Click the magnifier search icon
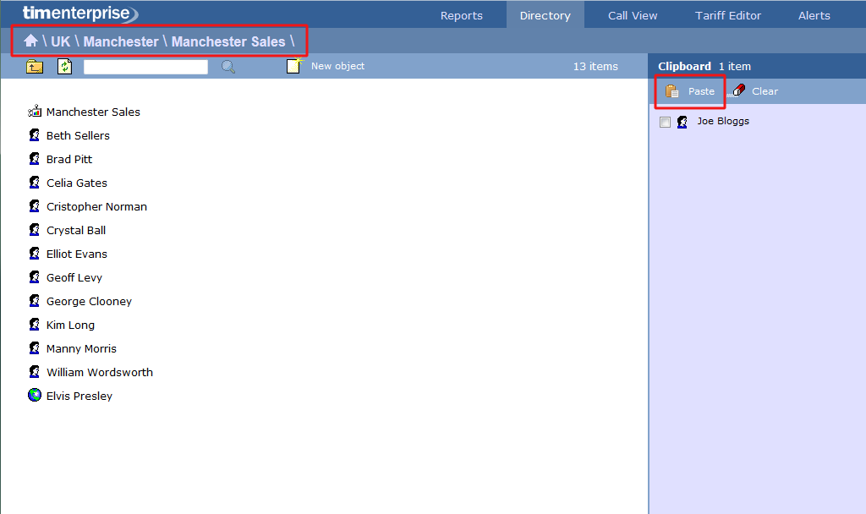866x514 pixels. point(228,67)
